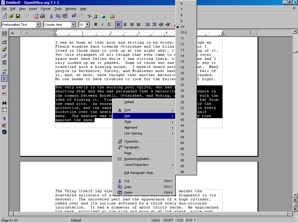Open the Format menu
Screen dimensions: 298x223
tap(45, 9)
